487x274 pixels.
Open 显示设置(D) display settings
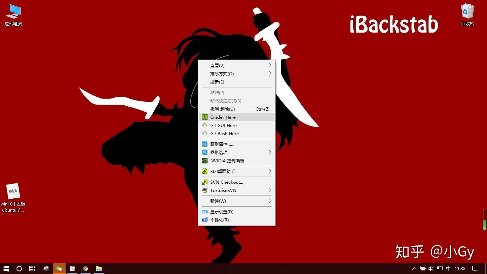(237, 212)
